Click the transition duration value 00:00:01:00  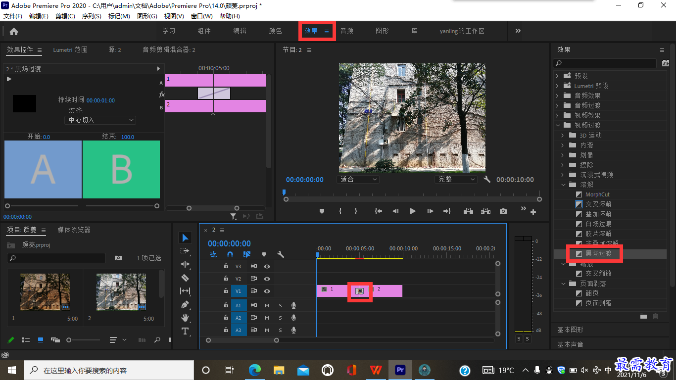click(100, 100)
